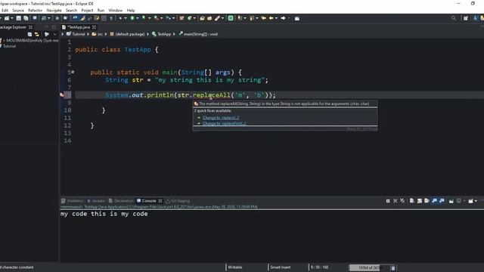Image resolution: width=484 pixels, height=272 pixels.
Task: Open the Navigate menu
Action: point(54,11)
